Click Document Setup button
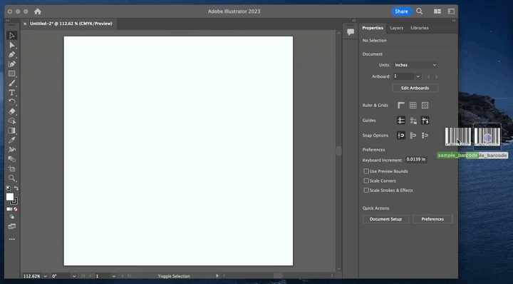 point(385,219)
